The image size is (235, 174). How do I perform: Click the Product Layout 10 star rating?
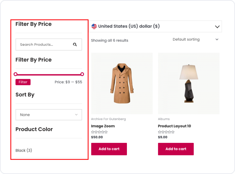click(x=166, y=132)
